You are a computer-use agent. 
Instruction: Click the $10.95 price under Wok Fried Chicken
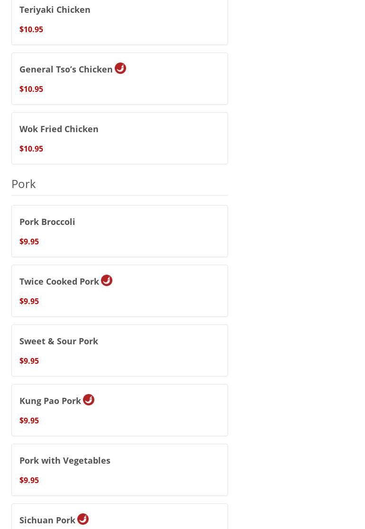[x=31, y=149]
